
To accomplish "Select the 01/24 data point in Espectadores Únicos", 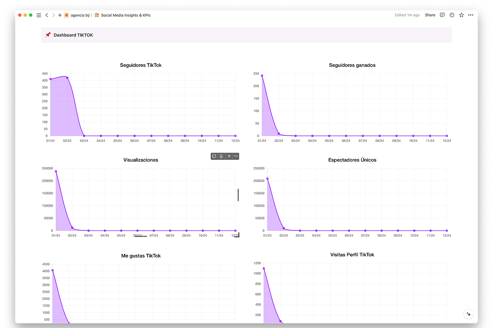I will 267,178.
